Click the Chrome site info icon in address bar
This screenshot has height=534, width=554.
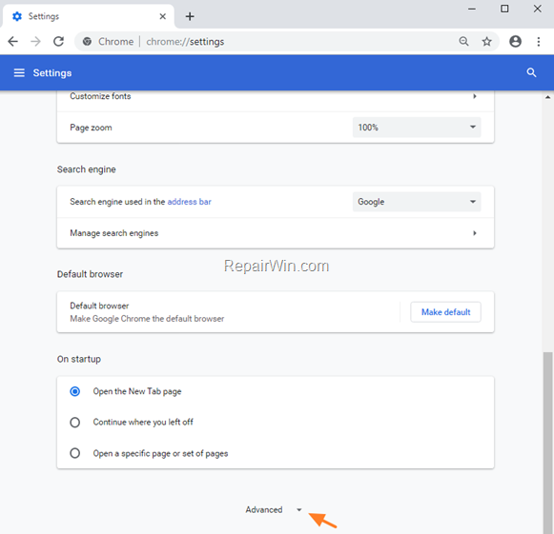point(87,42)
